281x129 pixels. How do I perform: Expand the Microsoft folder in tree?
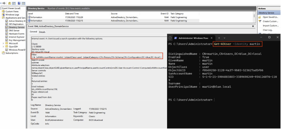click(3, 43)
